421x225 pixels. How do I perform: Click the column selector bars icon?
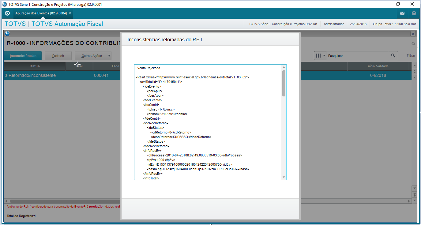click(318, 56)
